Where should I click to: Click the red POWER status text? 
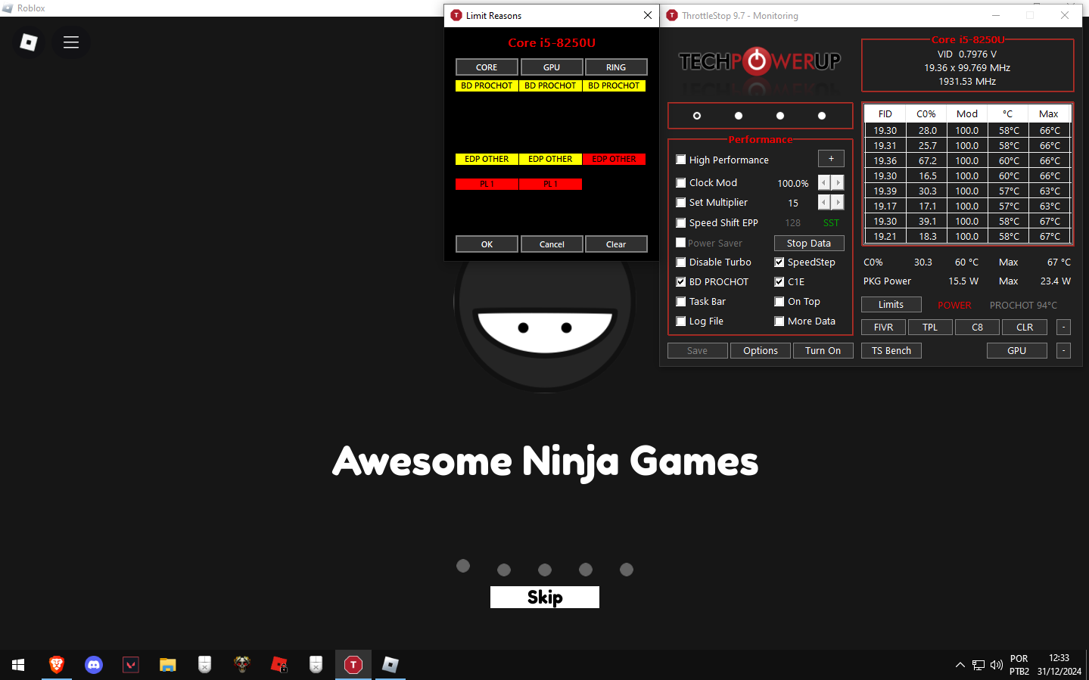click(x=954, y=305)
